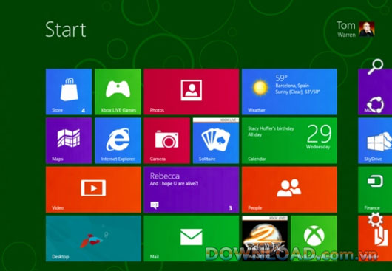The image size is (392, 271).
Task: Click the unread message count 3
Action: (x=230, y=208)
